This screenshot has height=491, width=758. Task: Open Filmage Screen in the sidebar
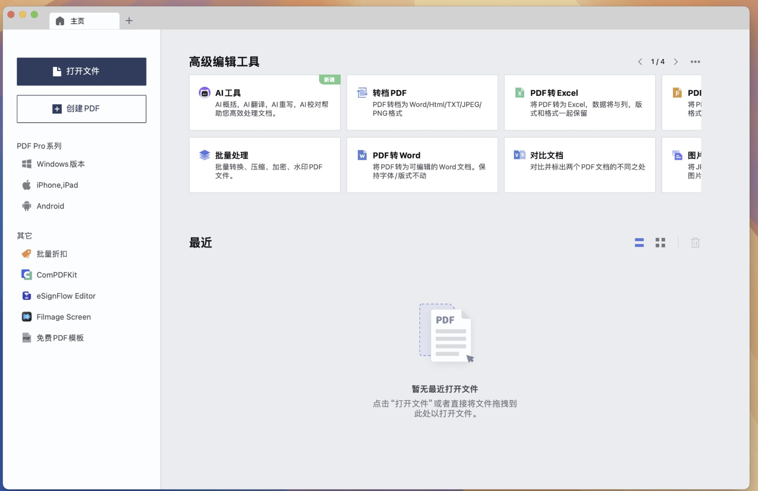[x=64, y=316]
